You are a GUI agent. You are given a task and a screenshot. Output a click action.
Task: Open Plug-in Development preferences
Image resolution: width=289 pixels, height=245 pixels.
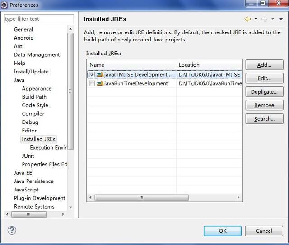point(39,198)
